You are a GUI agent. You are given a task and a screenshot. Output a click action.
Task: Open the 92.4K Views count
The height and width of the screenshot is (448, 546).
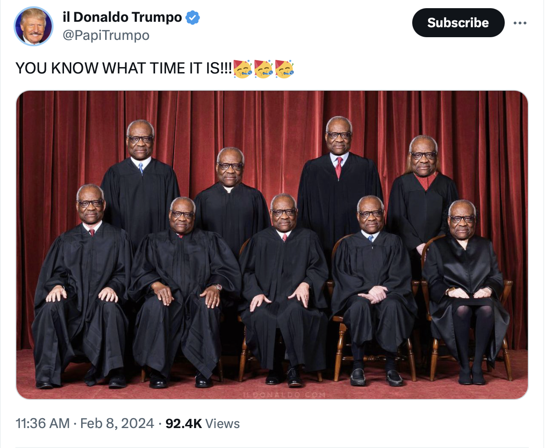[203, 424]
